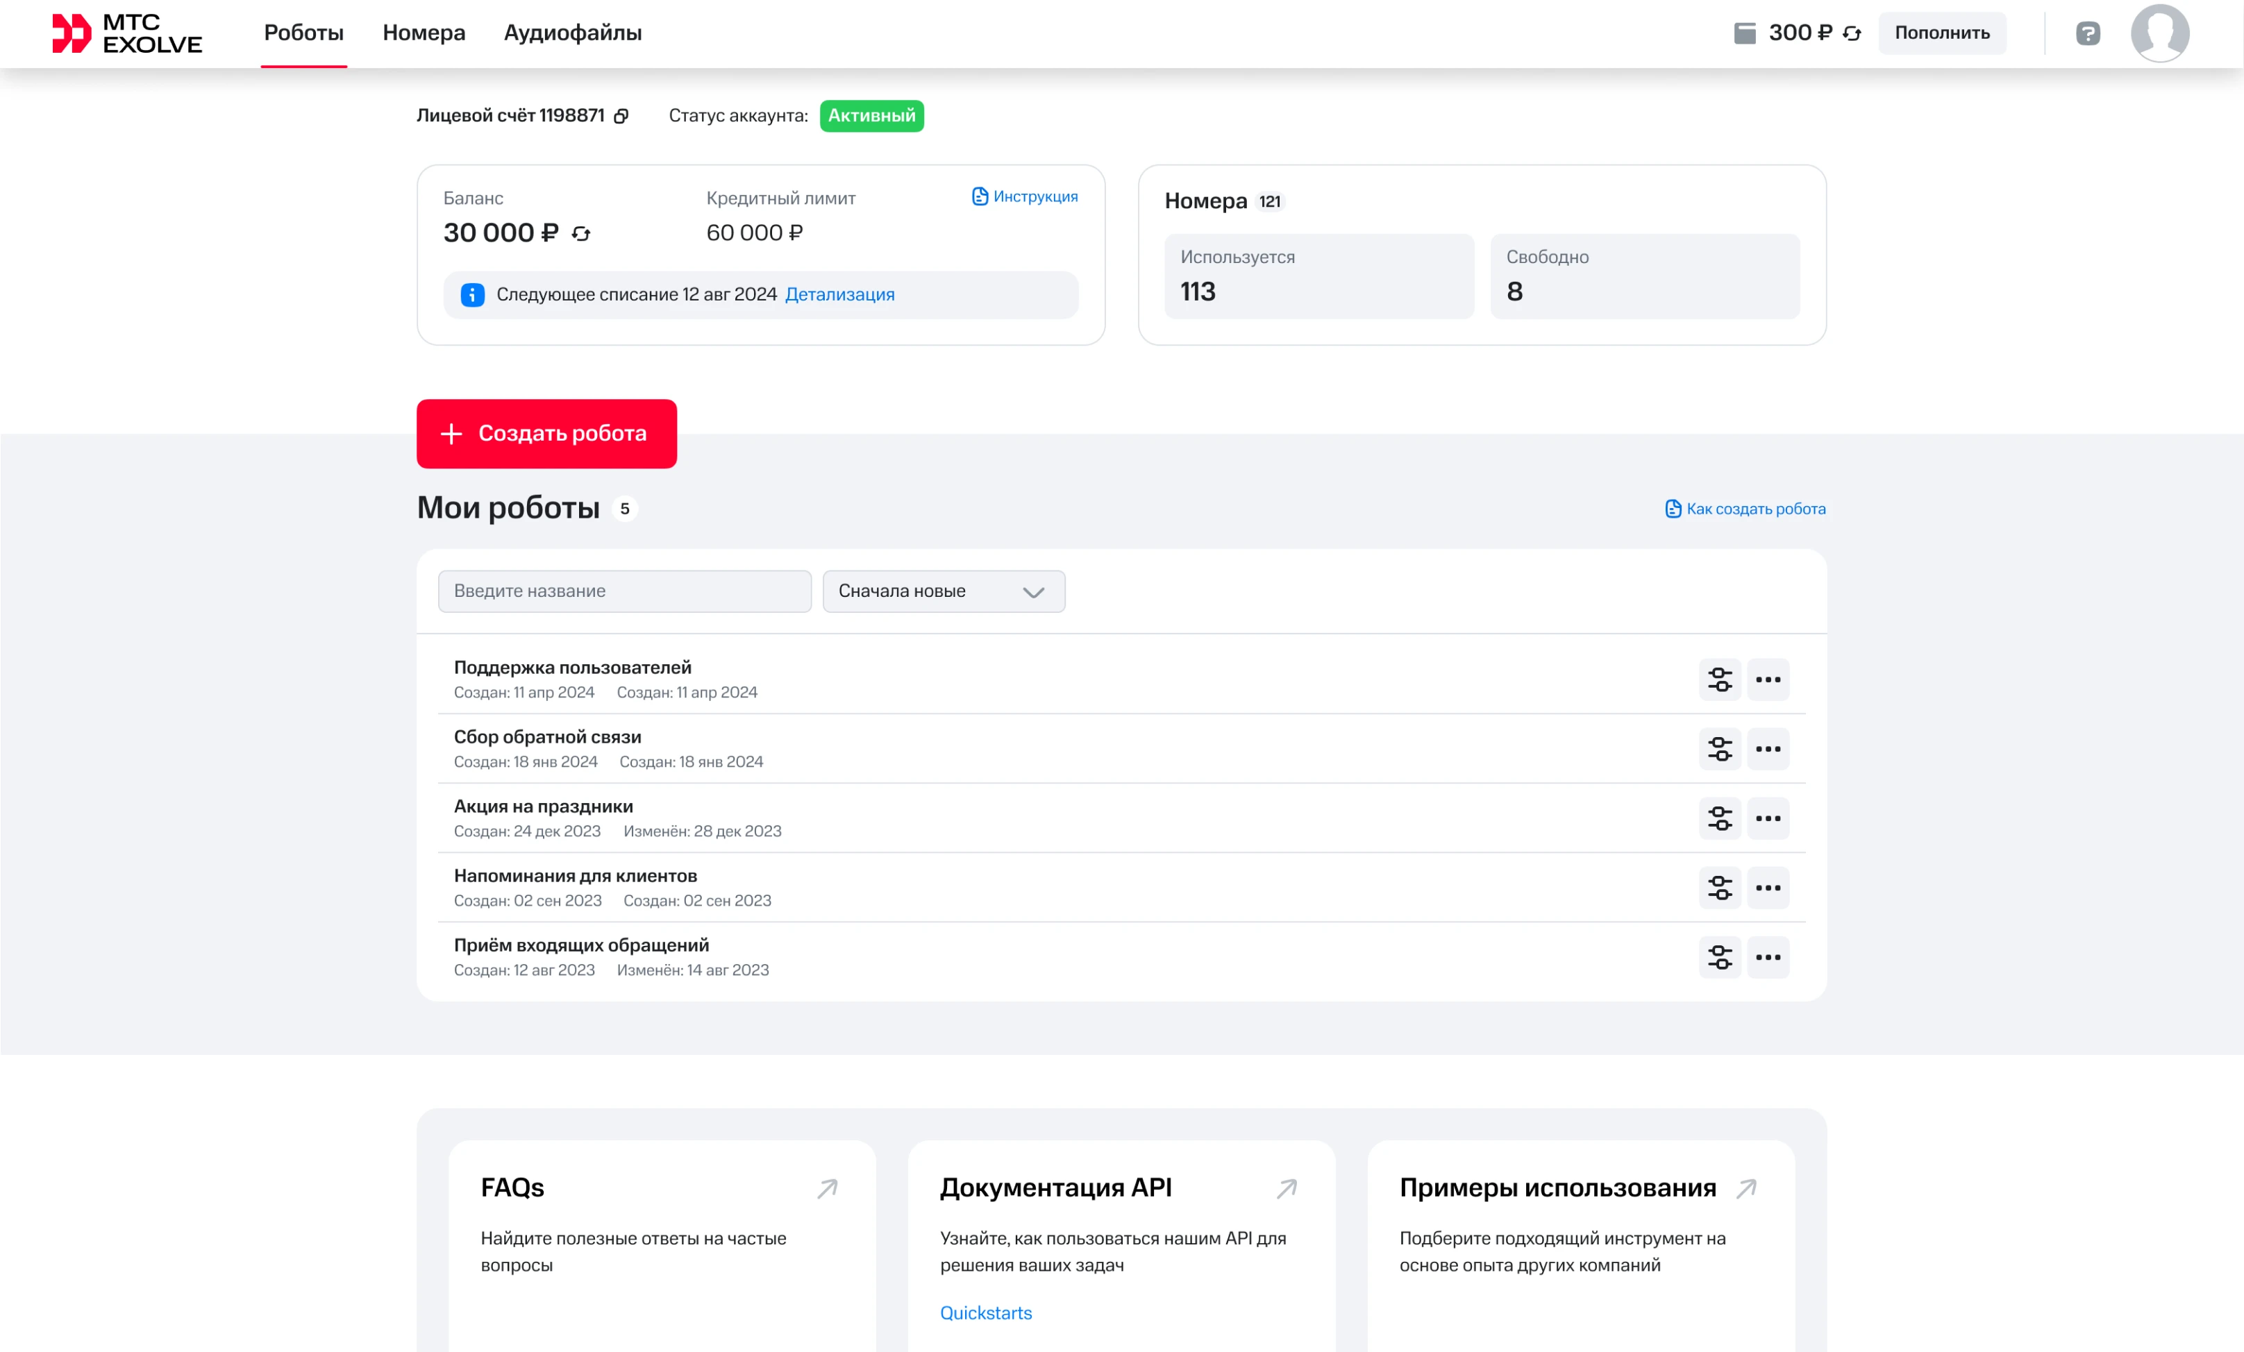2244x1352 pixels.
Task: Open settings for Акция на праздники robot
Action: coord(1720,818)
